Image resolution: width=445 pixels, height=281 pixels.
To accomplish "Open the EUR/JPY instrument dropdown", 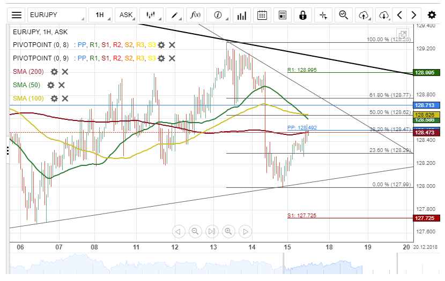I will (x=56, y=15).
